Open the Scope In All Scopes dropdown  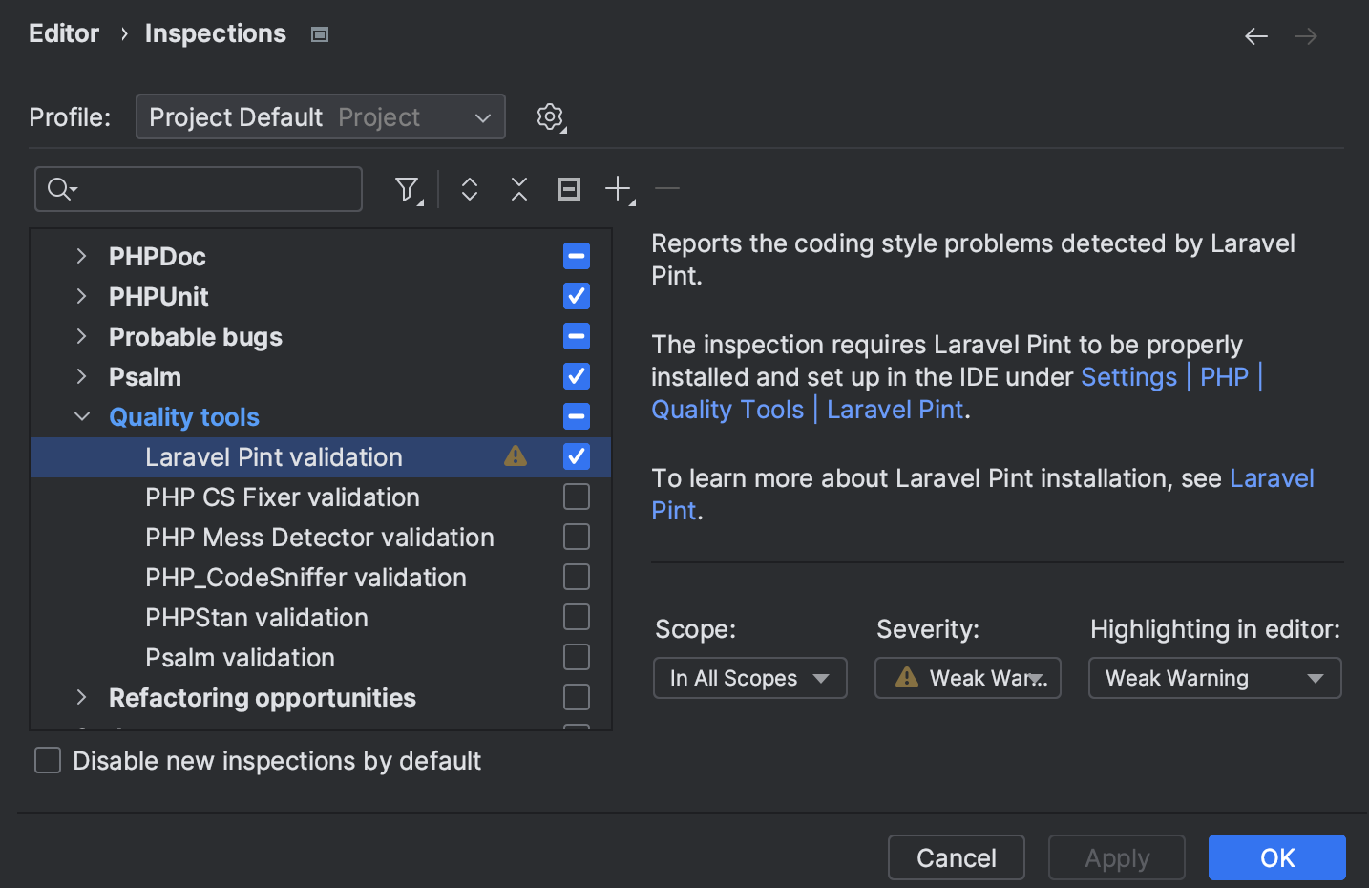(750, 678)
